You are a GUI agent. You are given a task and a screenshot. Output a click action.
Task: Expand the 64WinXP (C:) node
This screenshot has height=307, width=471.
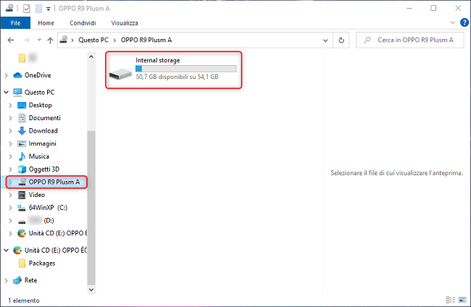(x=11, y=208)
